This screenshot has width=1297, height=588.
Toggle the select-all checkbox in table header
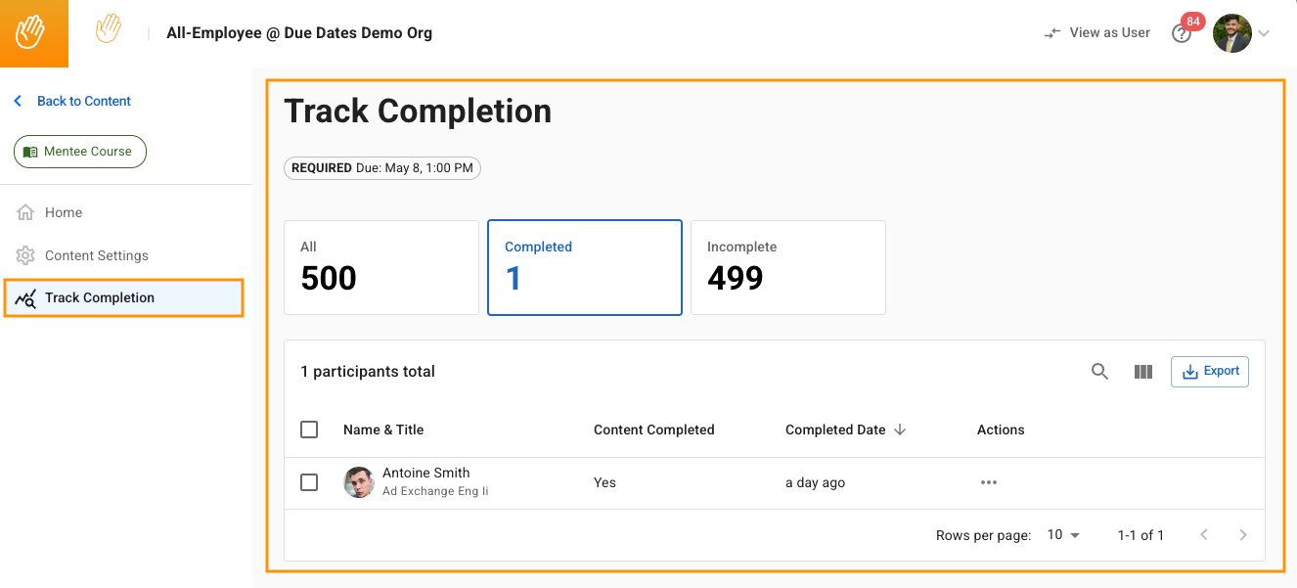309,430
